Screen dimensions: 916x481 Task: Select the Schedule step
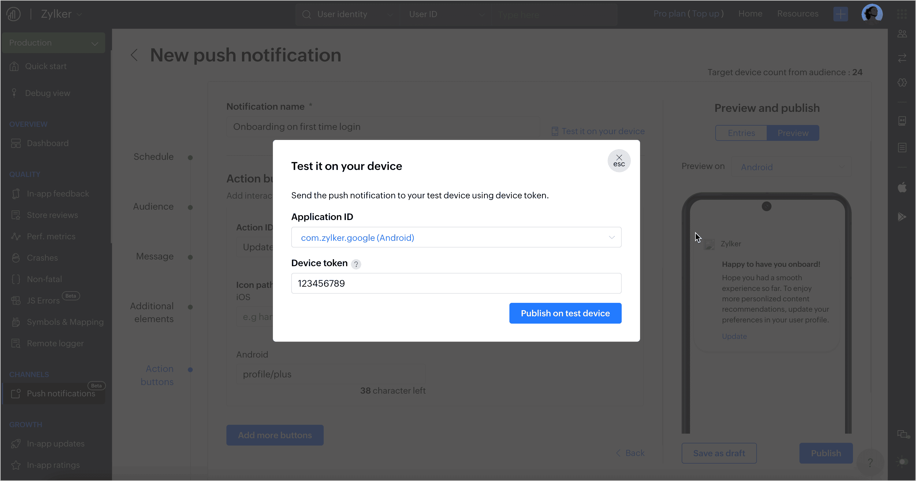[x=153, y=157]
